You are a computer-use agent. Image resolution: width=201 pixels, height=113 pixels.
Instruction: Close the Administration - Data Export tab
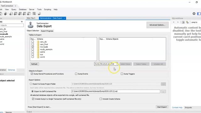(x=64, y=18)
